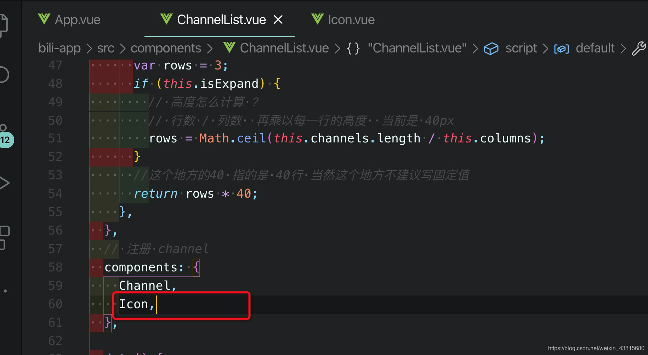The width and height of the screenshot is (648, 355).
Task: Click 'columns' on line 51
Action: [x=505, y=138]
